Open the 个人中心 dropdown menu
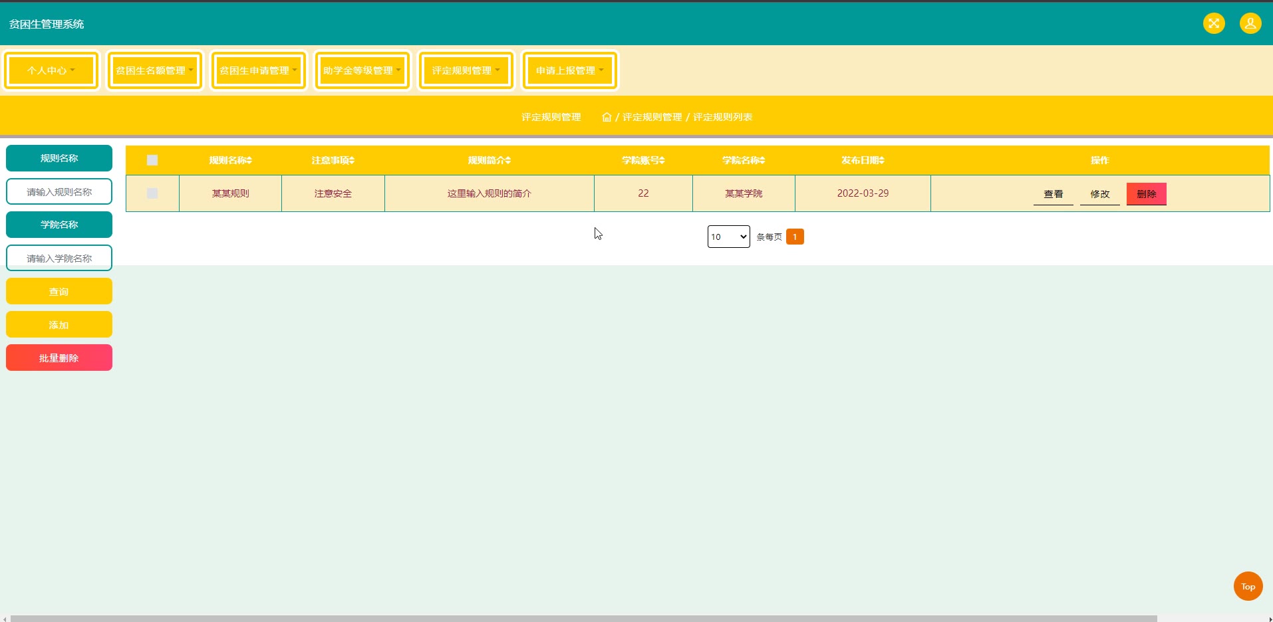 coord(51,70)
